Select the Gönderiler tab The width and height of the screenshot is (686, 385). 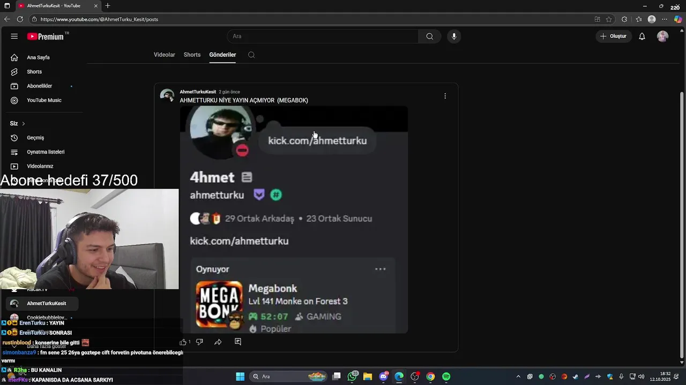click(222, 55)
